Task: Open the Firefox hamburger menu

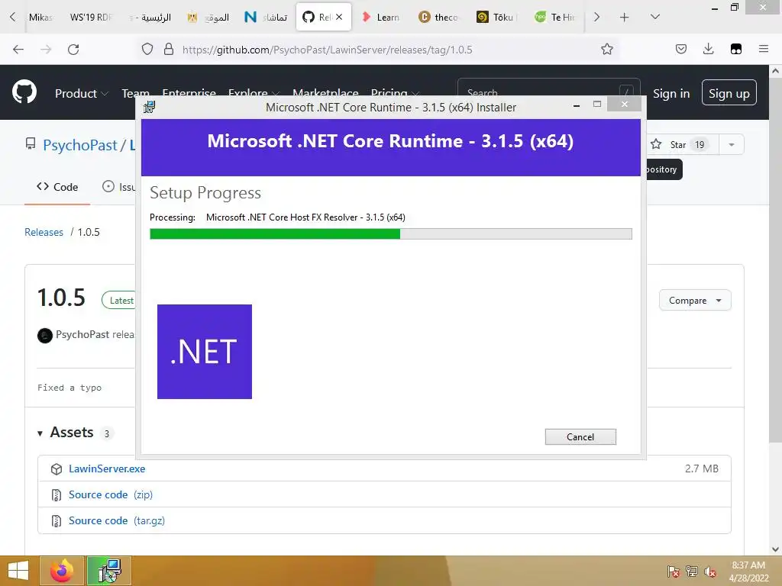Action: click(764, 49)
